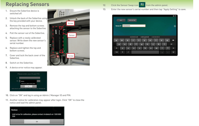Viewport: 199px width, 126px height.
Task: Tap the x key
Action: [128, 48]
